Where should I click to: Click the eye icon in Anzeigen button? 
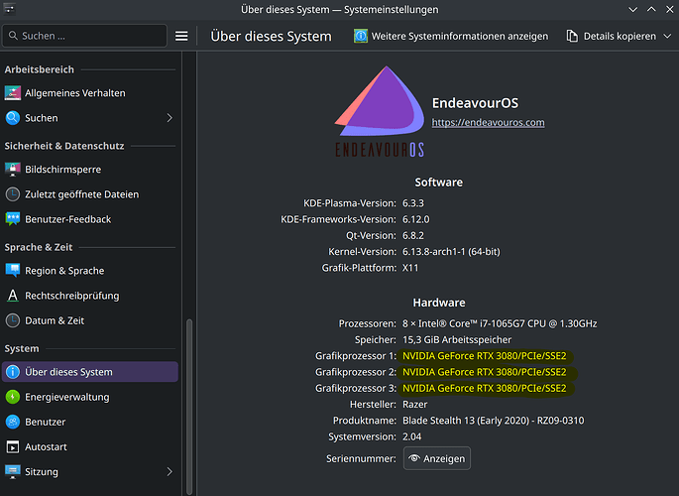(x=414, y=458)
